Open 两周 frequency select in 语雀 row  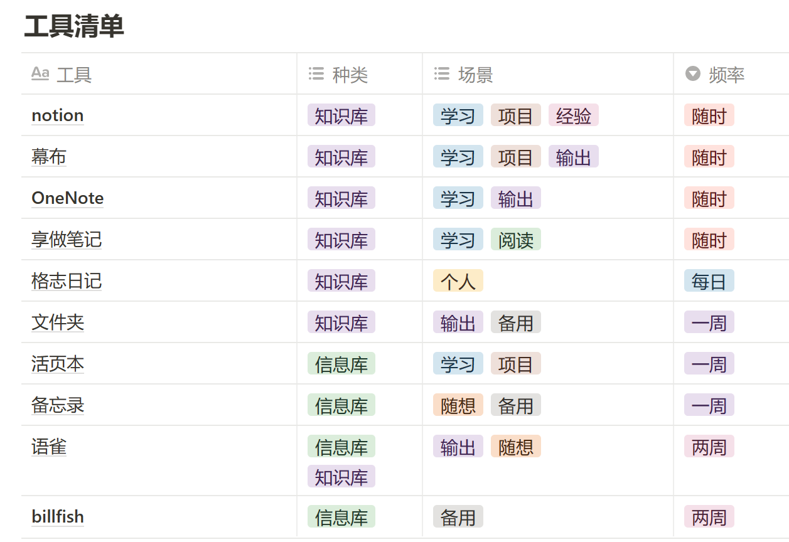(x=709, y=447)
